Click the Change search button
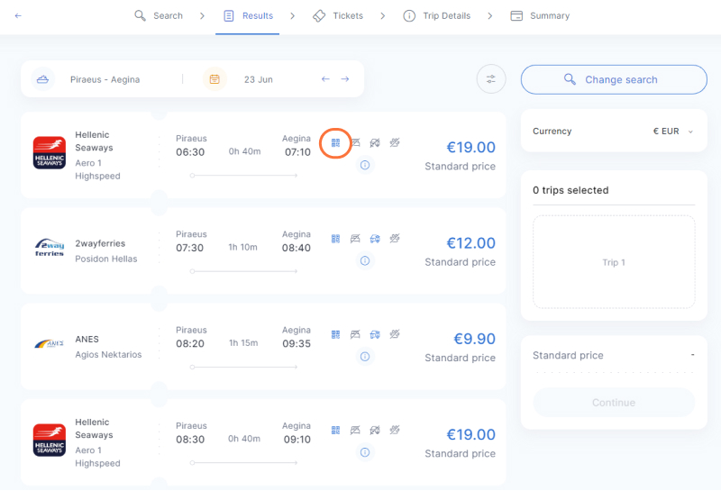 point(614,79)
